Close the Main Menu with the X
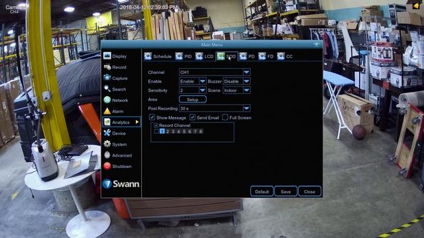Viewport: 424px width, 238px height. click(316, 44)
